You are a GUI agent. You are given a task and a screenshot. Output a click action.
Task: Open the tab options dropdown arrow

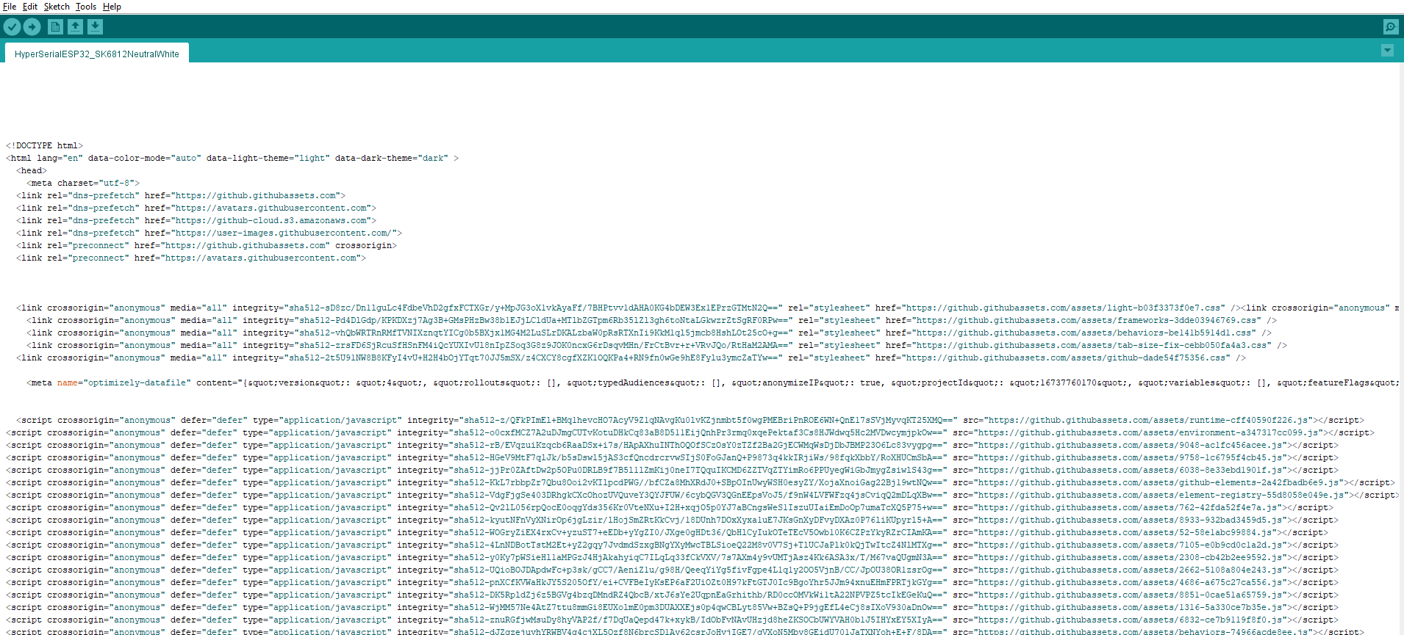click(1387, 51)
